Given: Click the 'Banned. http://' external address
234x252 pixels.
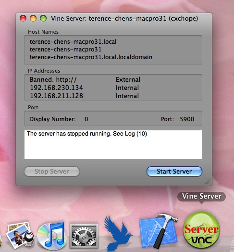Looking at the screenshot, I should click(53, 79).
